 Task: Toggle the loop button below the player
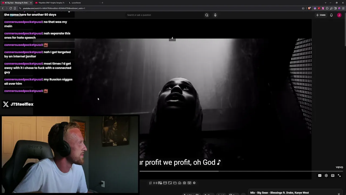pos(150,183)
